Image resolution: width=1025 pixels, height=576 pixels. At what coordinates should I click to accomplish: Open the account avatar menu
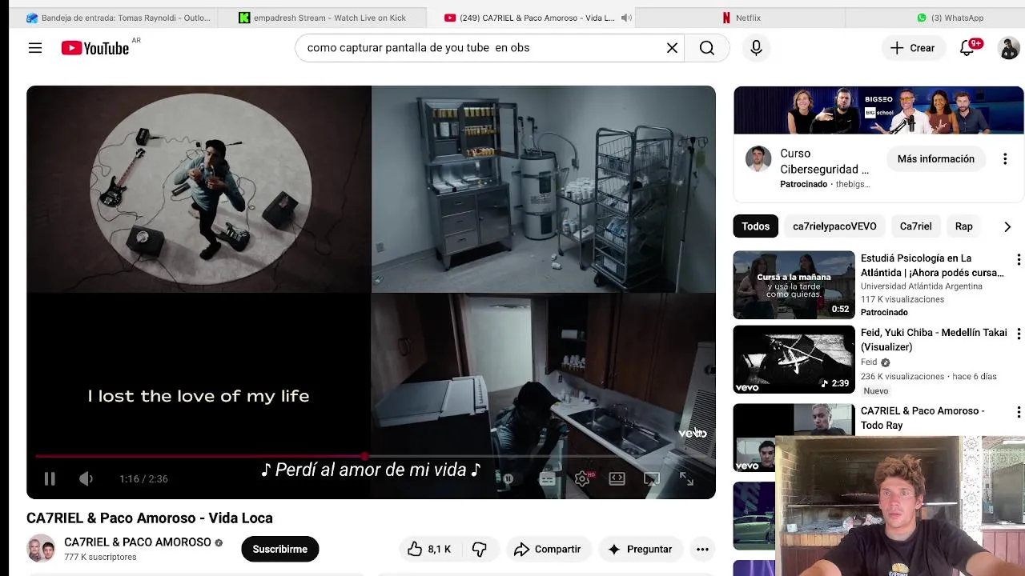(x=1008, y=48)
